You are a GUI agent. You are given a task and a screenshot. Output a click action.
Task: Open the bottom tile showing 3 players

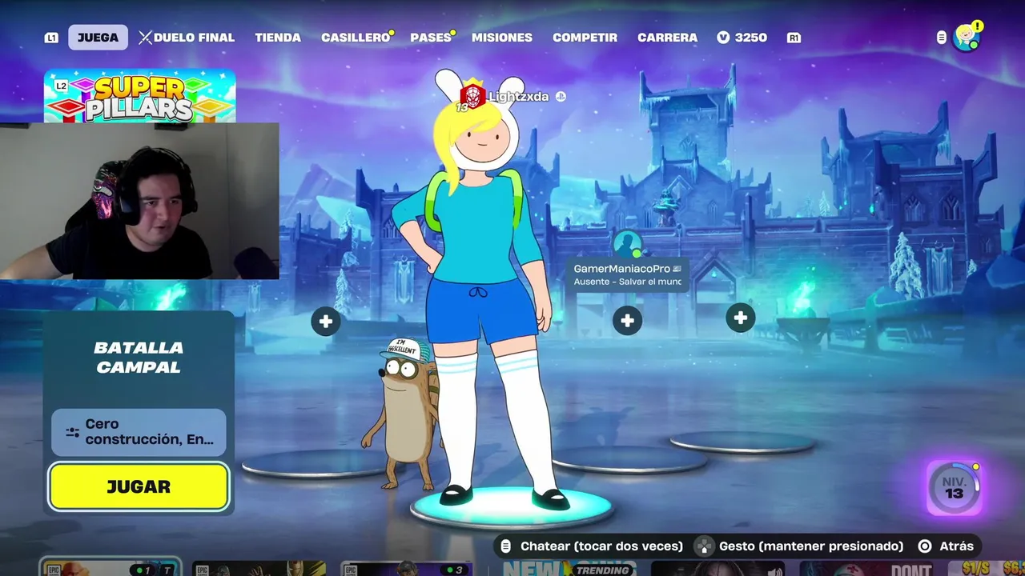pyautogui.click(x=406, y=568)
